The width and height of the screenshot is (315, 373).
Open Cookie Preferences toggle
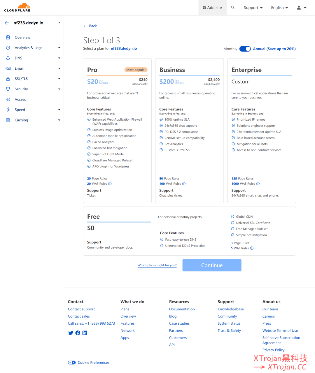pos(72,363)
